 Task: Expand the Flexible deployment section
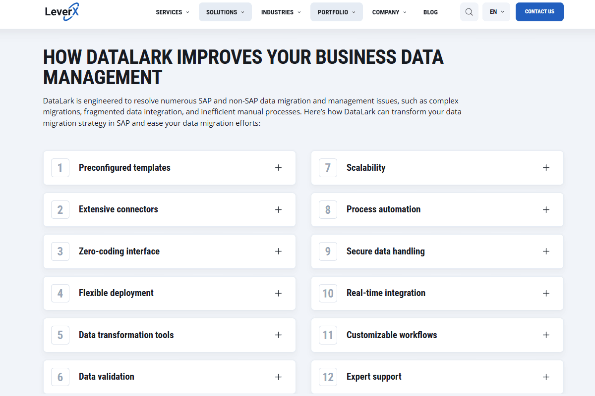(170, 293)
